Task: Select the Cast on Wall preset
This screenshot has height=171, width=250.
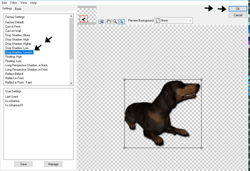Action: click(13, 31)
